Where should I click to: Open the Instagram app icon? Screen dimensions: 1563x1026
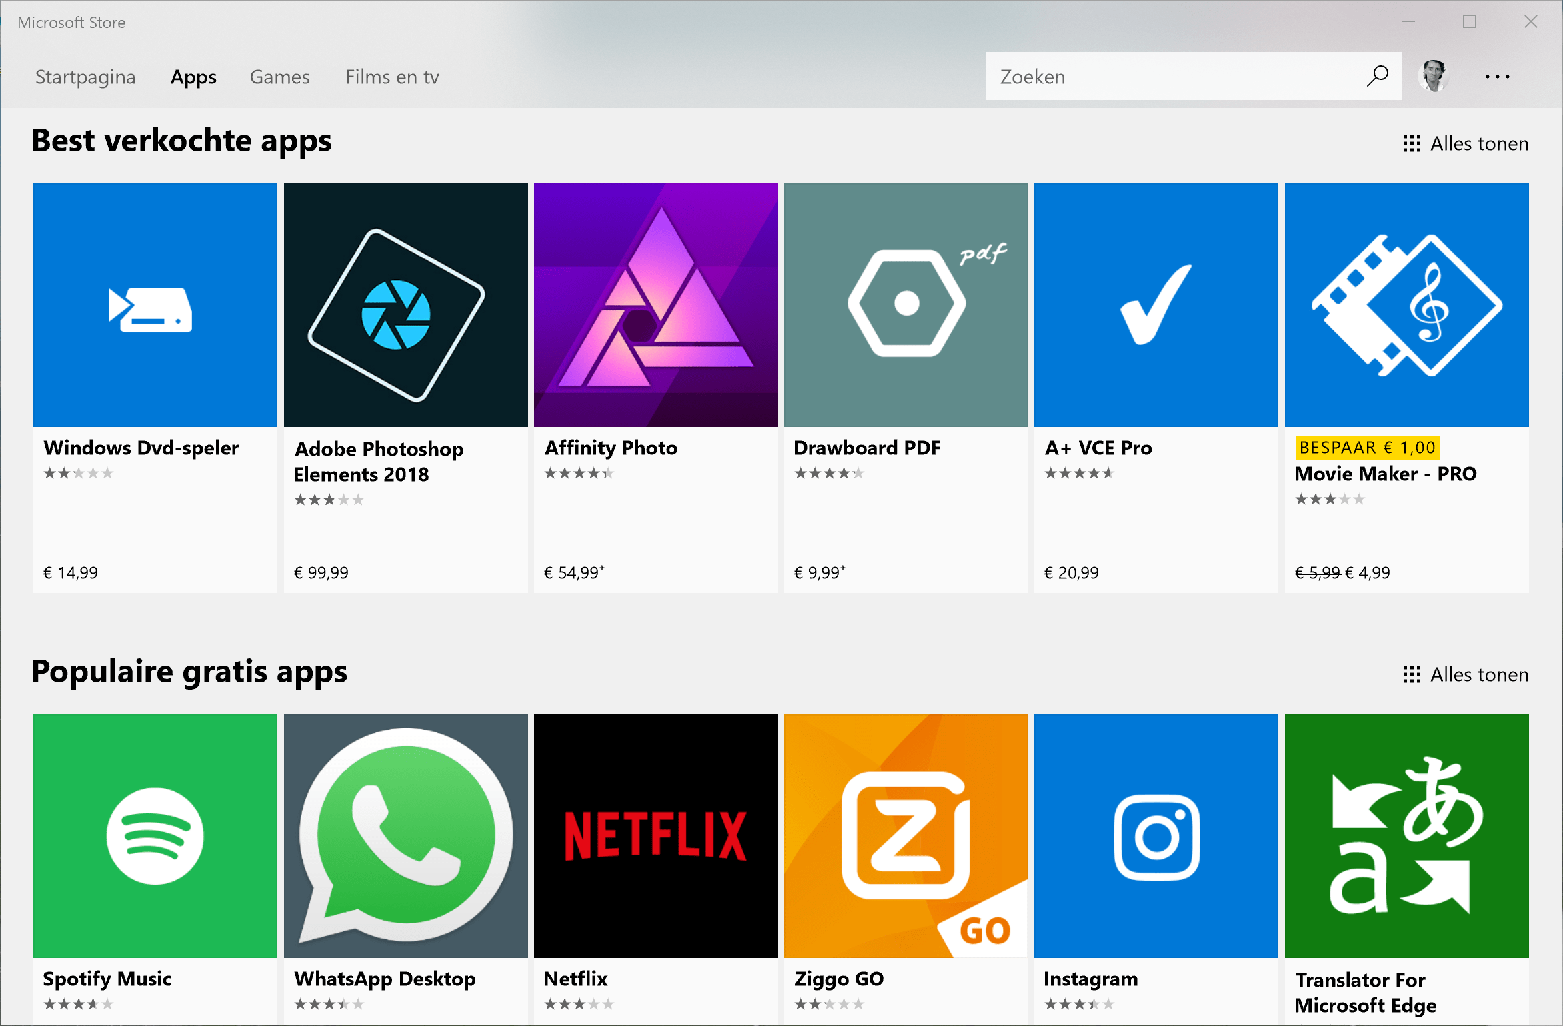[x=1156, y=835]
